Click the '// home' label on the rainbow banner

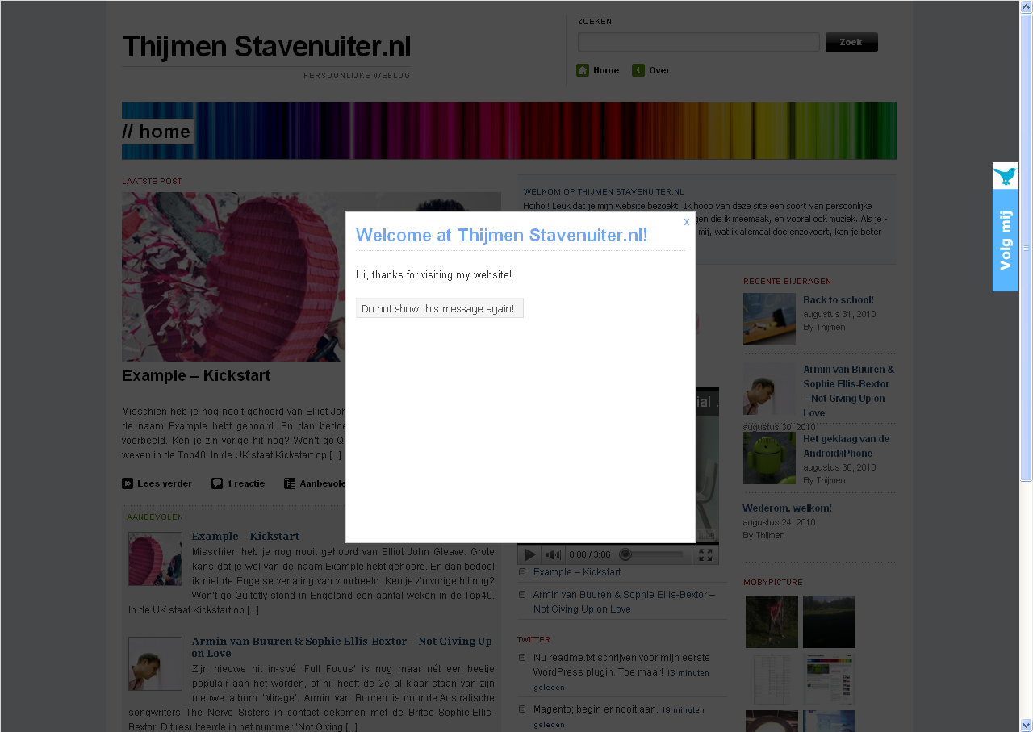157,132
